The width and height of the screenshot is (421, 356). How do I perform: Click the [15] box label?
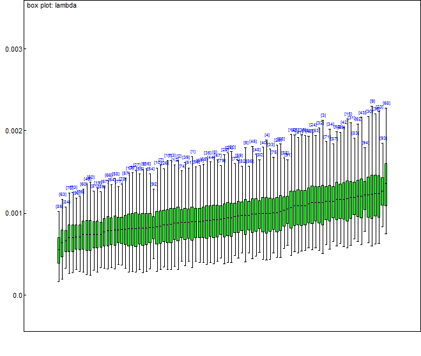pyautogui.click(x=348, y=114)
